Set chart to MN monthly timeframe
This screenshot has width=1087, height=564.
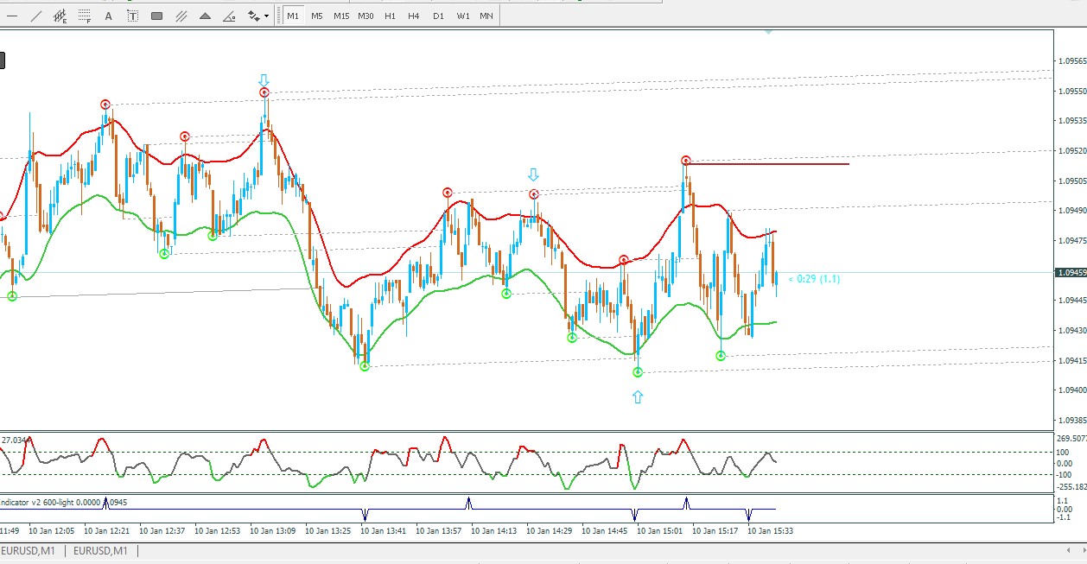486,16
